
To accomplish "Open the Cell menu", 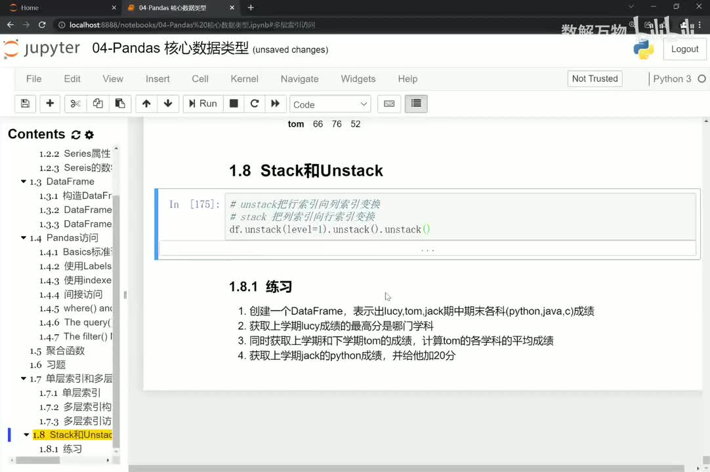I will click(x=200, y=79).
